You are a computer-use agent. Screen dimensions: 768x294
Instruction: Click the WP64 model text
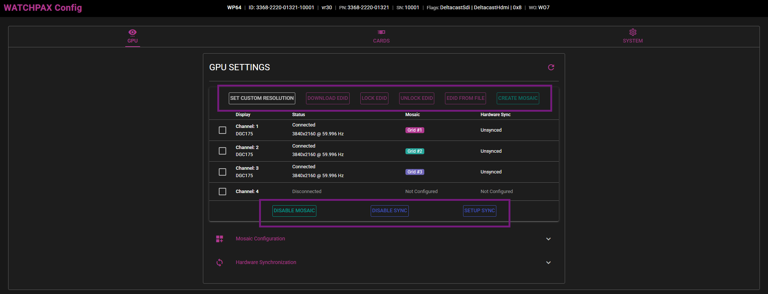point(234,7)
